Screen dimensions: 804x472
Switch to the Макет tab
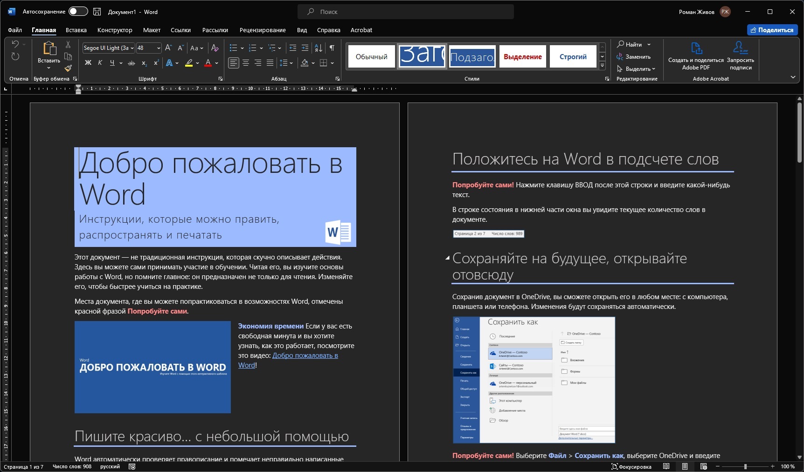152,30
